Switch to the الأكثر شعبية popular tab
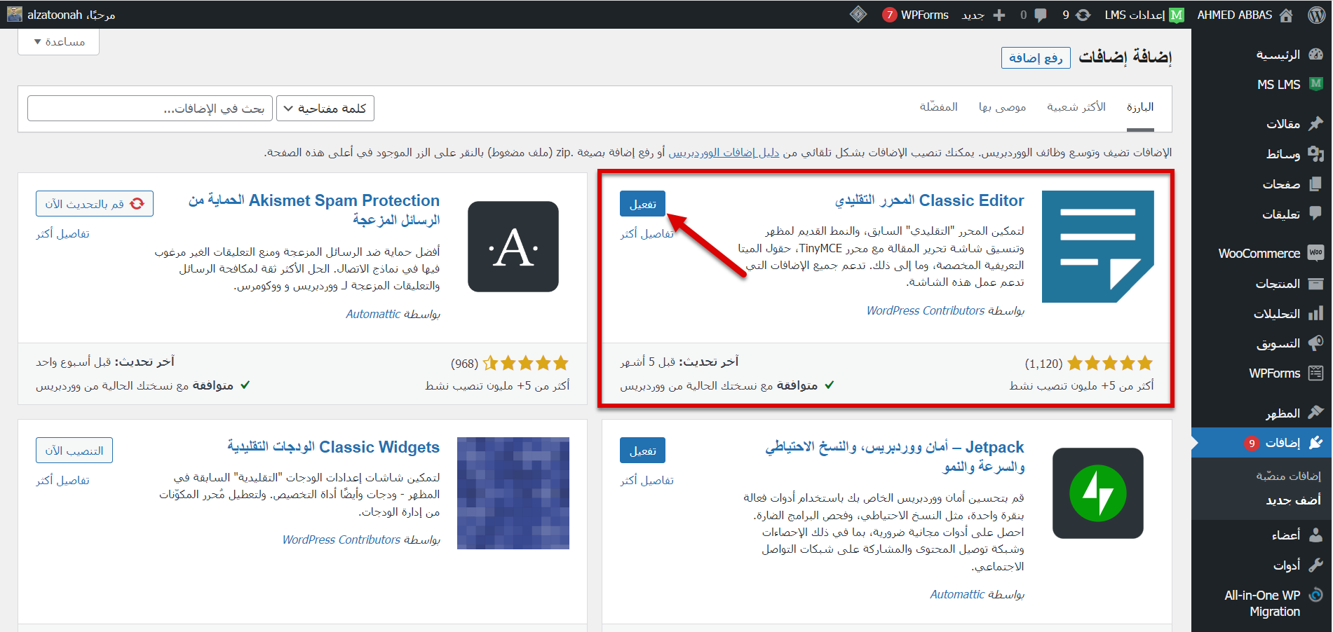 pyautogui.click(x=1076, y=107)
